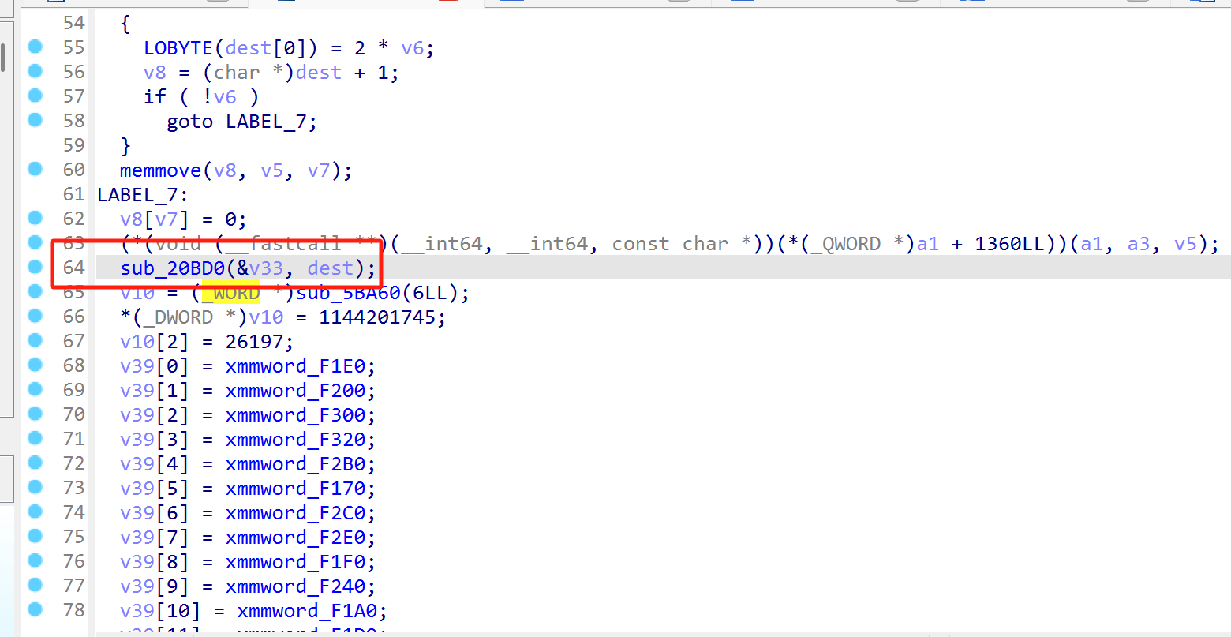1231x637 pixels.
Task: Click breakpoint marker beside line 62
Action: 35,218
